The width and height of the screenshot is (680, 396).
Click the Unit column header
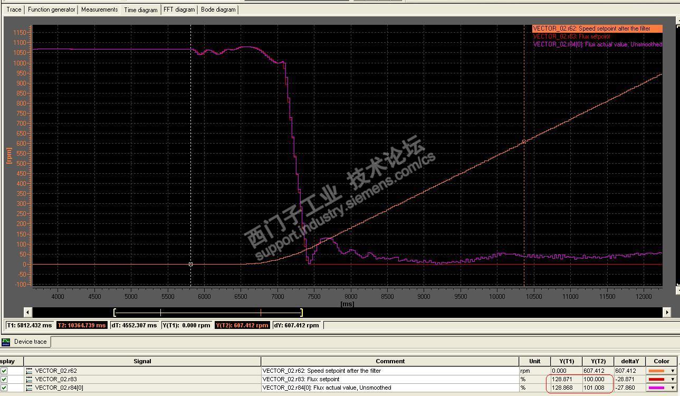pos(534,361)
